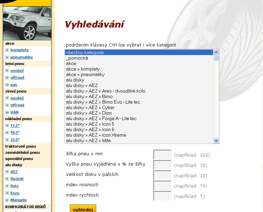Open the Enzo sidebar link
The width and height of the screenshot is (263, 212).
pos(15,193)
